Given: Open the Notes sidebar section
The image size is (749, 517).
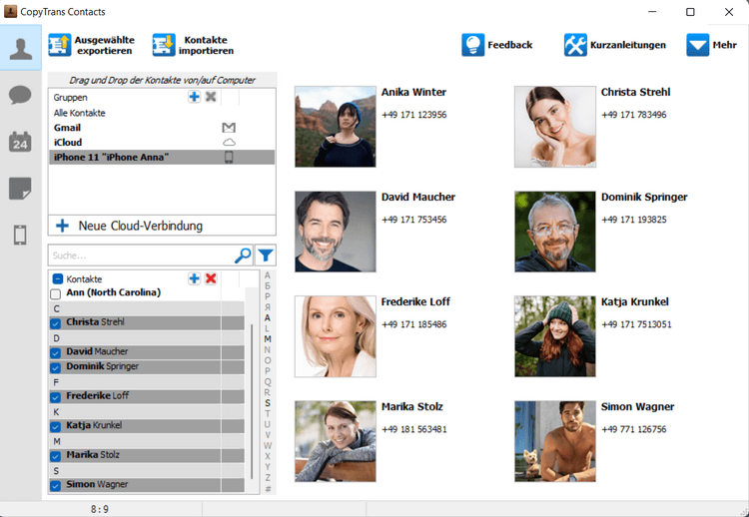Looking at the screenshot, I should [x=21, y=189].
